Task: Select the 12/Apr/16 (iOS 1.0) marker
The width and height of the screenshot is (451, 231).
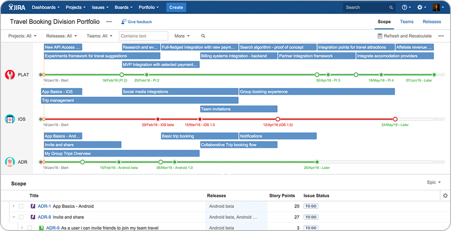Action: [x=278, y=119]
